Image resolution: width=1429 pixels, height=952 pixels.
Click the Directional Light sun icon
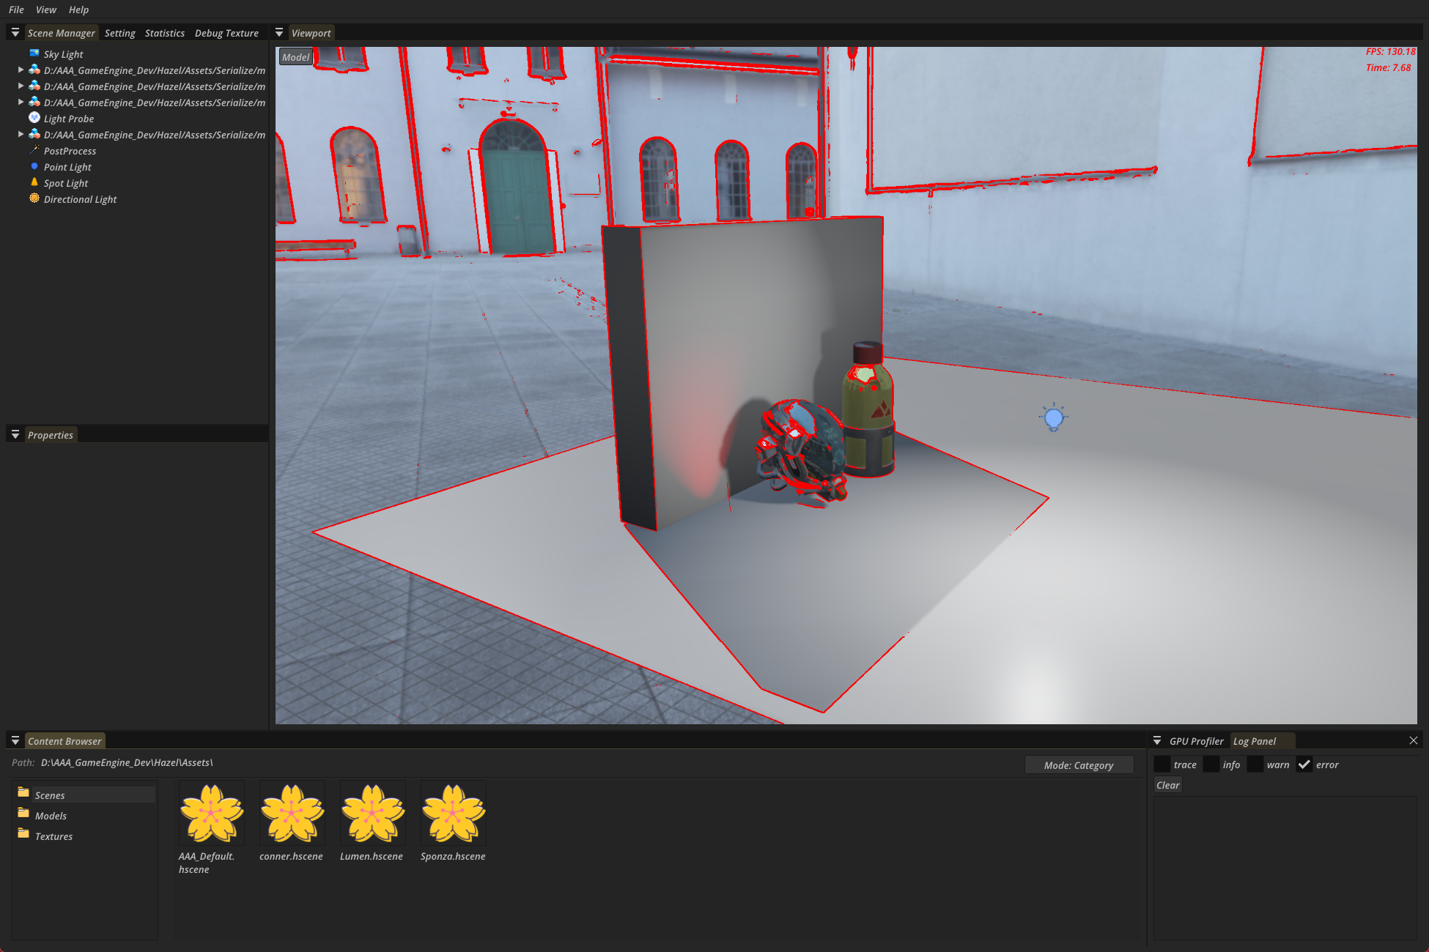pos(34,198)
